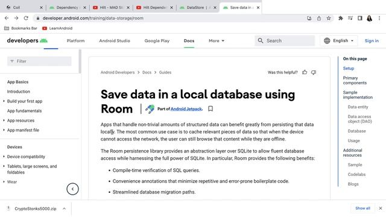386x217 pixels.
Task: Click the Android Jetpack rocket icon
Action: 150,108
